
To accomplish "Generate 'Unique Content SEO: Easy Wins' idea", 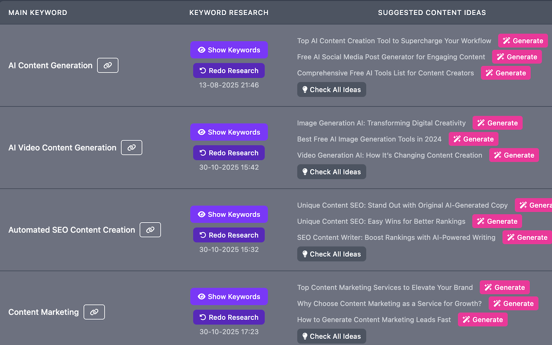I will (x=497, y=221).
